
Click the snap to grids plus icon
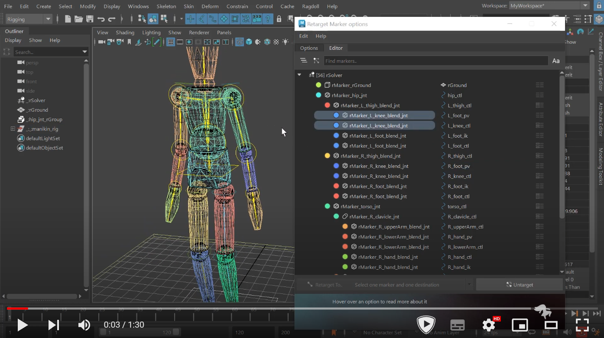coord(190,19)
